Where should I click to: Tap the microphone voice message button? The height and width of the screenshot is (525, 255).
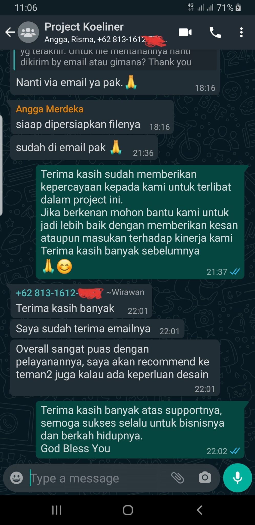[x=238, y=478]
